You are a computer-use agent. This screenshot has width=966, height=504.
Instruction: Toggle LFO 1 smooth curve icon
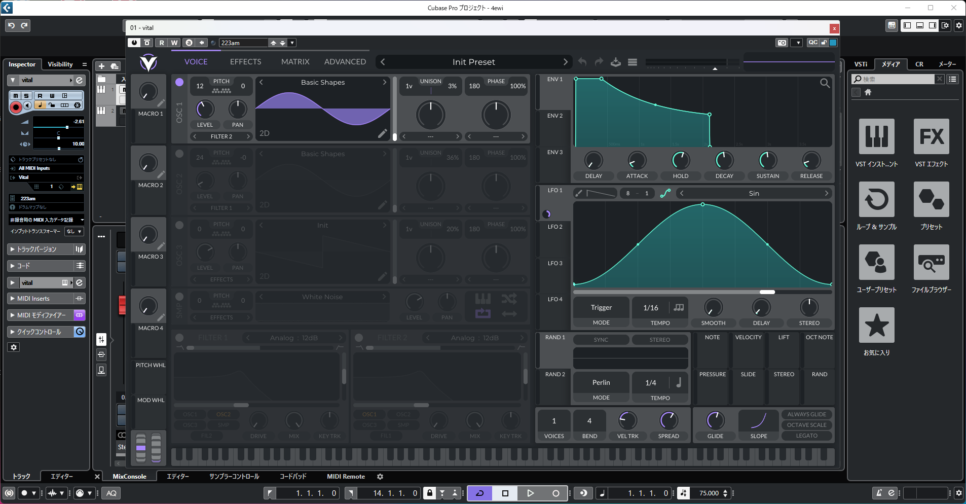pos(665,193)
